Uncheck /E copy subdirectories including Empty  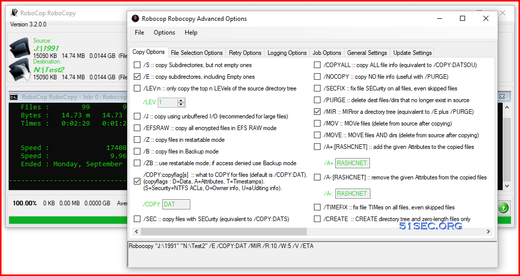[x=137, y=77]
